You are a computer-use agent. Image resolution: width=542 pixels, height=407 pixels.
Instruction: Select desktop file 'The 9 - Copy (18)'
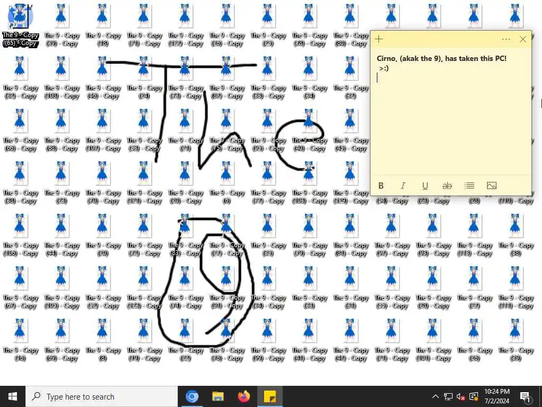[103, 25]
